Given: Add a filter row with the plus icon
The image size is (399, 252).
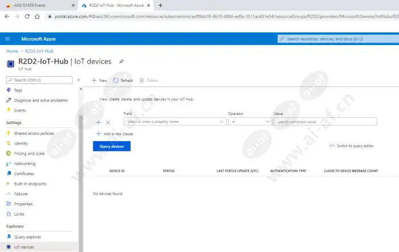Looking at the screenshot, I should tap(99, 122).
